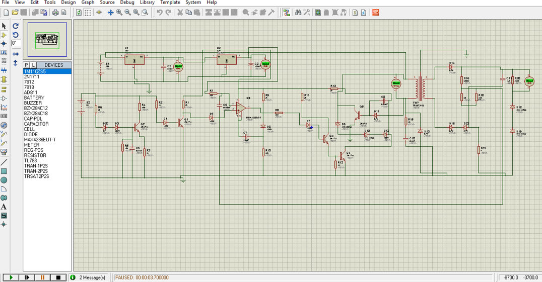
Task: Open the Library menu
Action: (147, 3)
